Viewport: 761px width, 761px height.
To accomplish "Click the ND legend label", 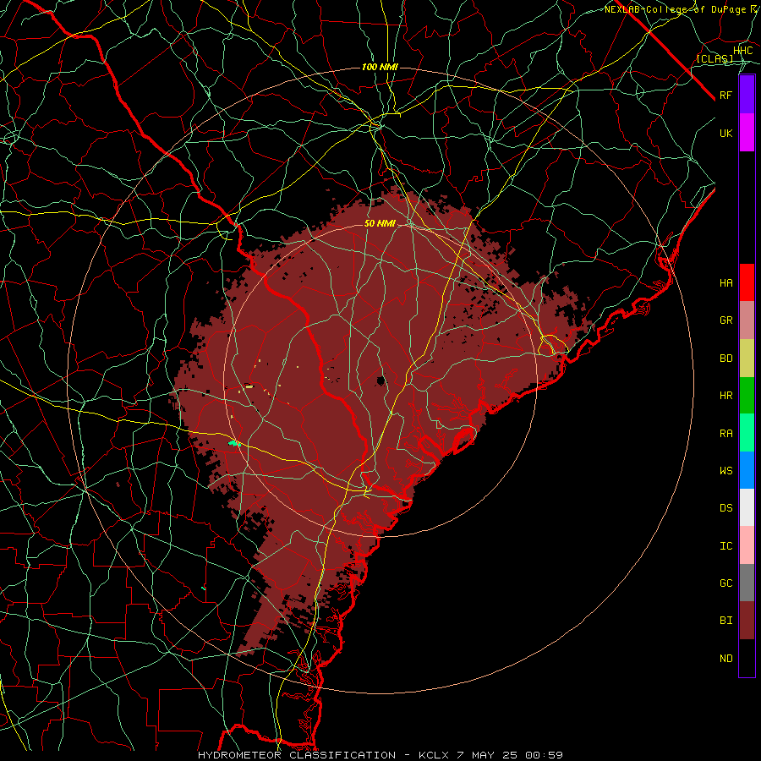I will coord(726,659).
